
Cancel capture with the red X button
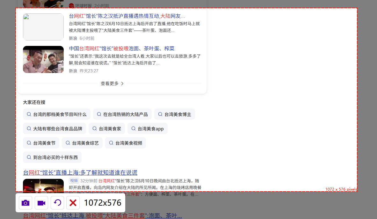coord(73,203)
